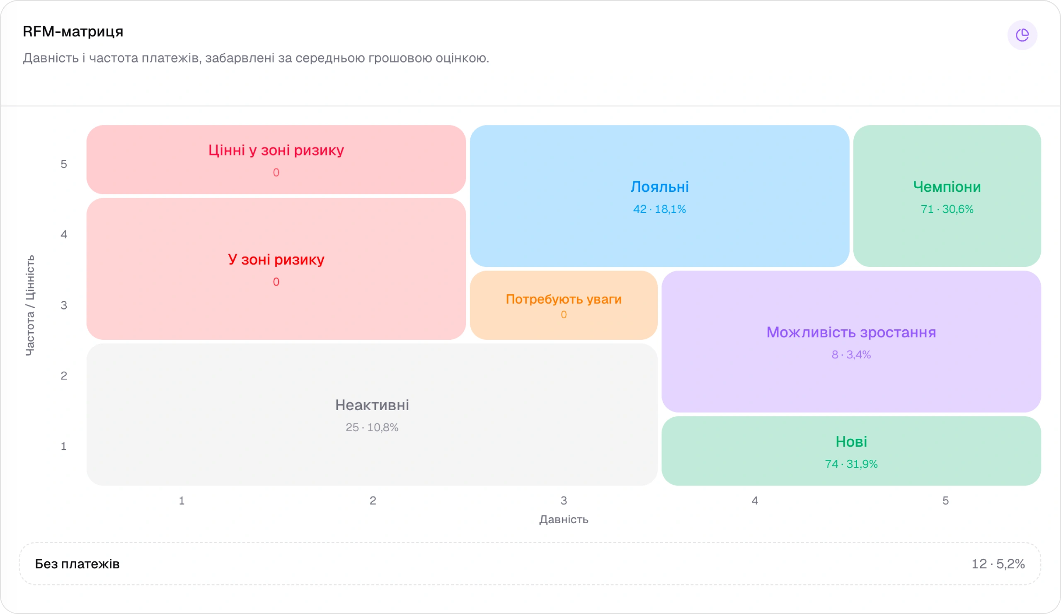Open the Можливість зростання segment
The image size is (1061, 614).
coord(851,341)
